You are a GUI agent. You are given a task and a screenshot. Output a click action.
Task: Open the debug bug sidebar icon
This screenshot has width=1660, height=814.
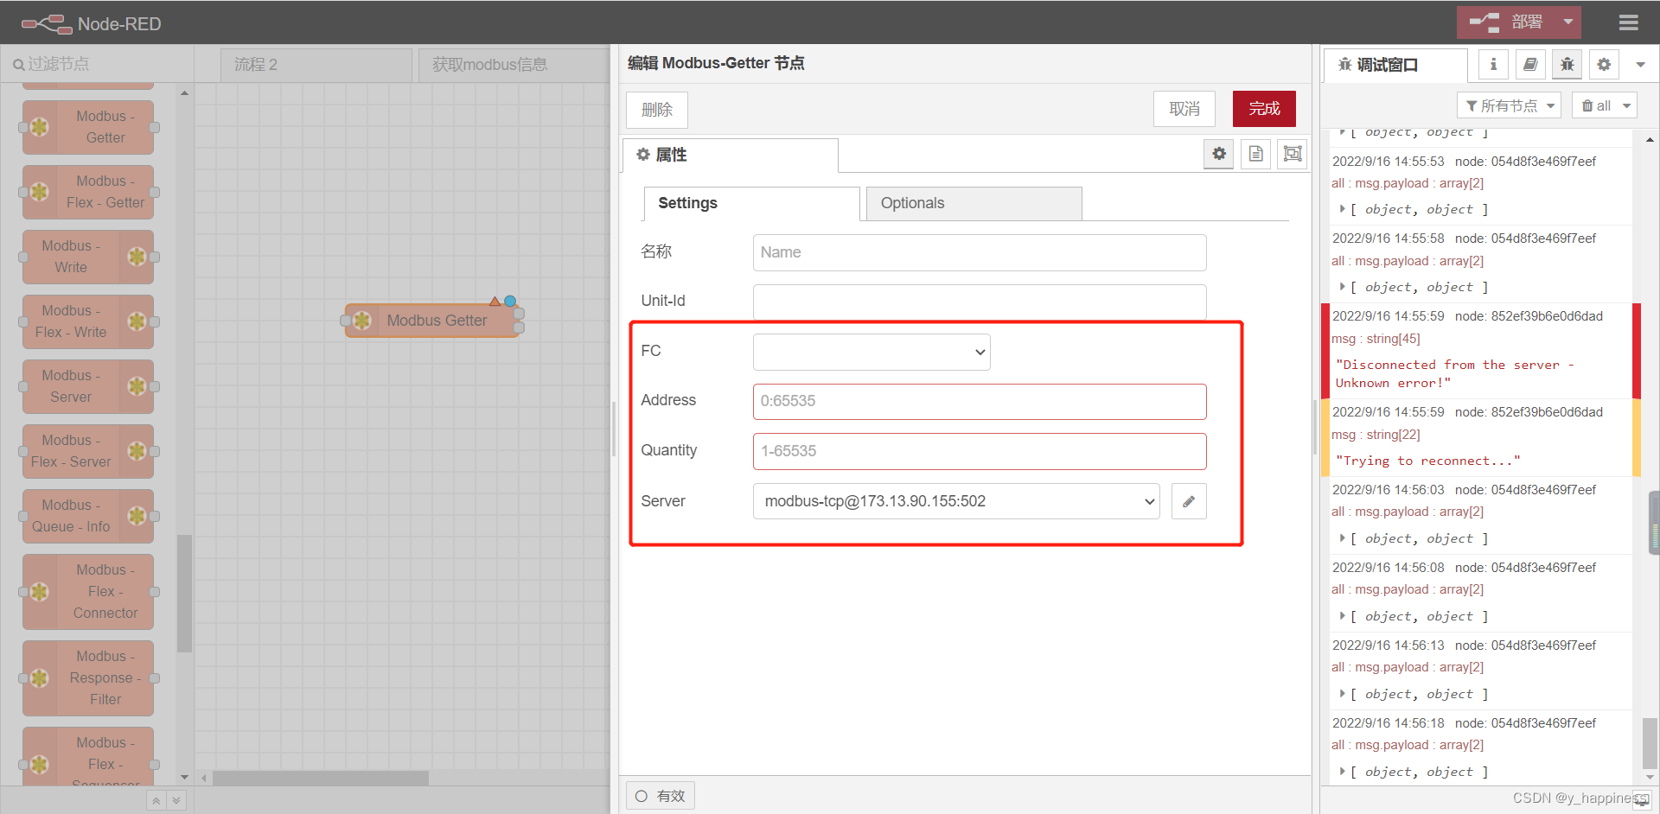[x=1567, y=64]
